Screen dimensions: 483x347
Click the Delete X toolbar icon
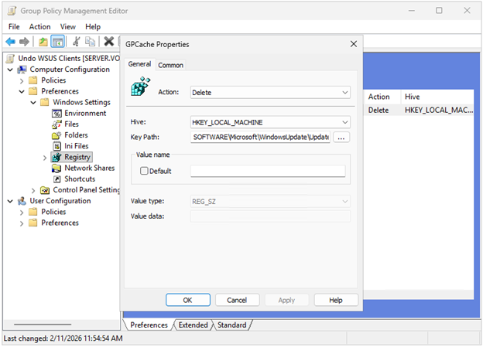[109, 42]
